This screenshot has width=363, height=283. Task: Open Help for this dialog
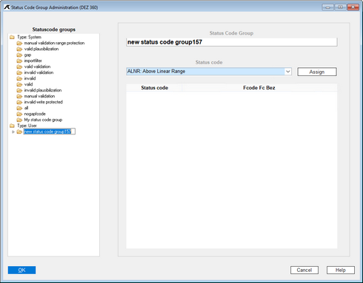341,270
